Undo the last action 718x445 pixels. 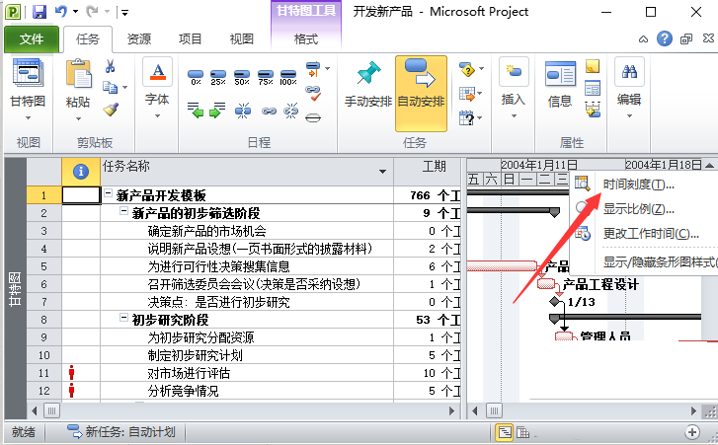coord(60,12)
